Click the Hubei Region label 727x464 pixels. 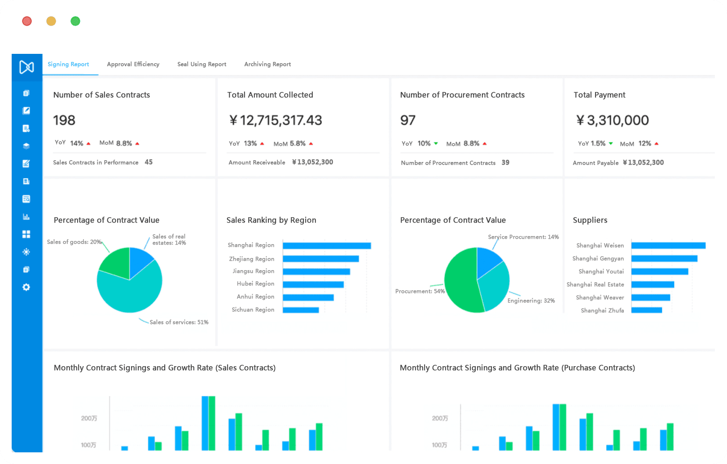[x=255, y=284]
